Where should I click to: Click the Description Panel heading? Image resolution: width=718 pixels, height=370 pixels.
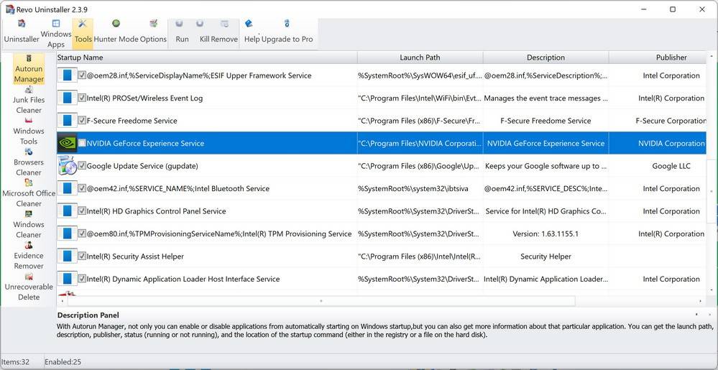point(88,315)
